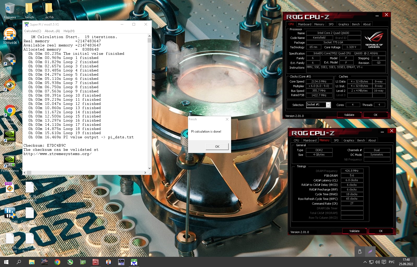Open the volume control tray icon
The image size is (417, 267).
pyautogui.click(x=377, y=262)
